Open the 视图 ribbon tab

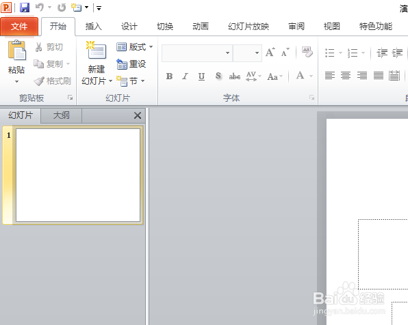click(x=332, y=27)
